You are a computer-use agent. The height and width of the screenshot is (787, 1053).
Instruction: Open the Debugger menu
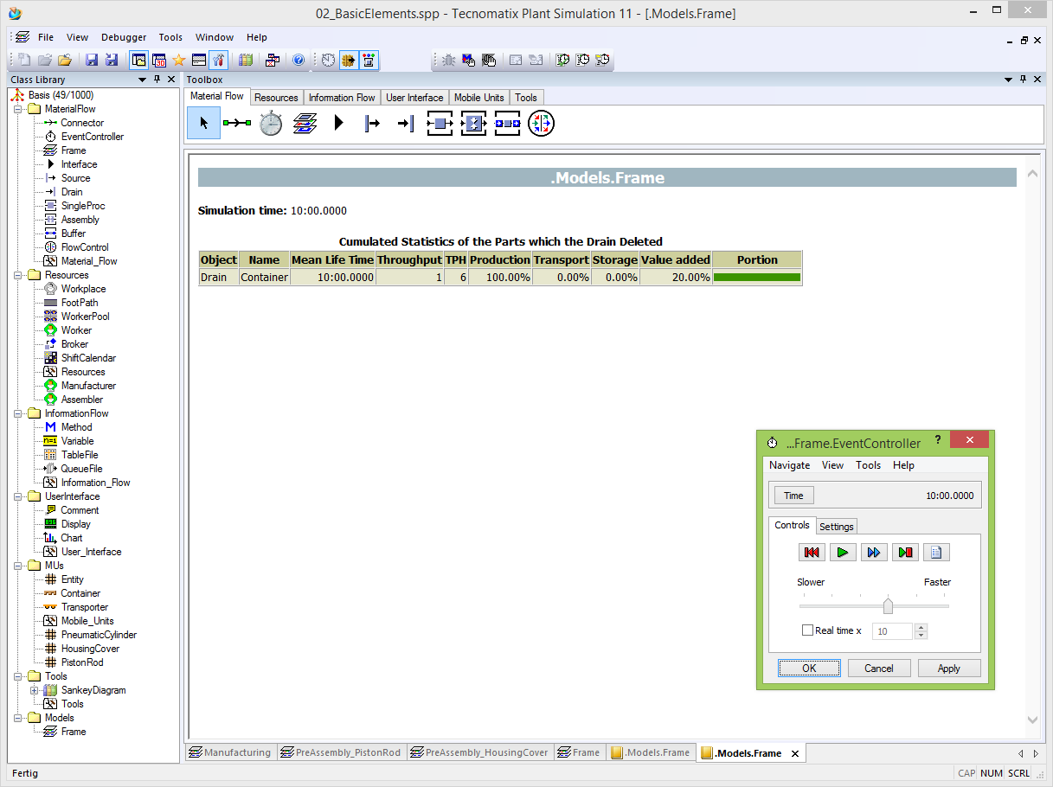coord(124,37)
